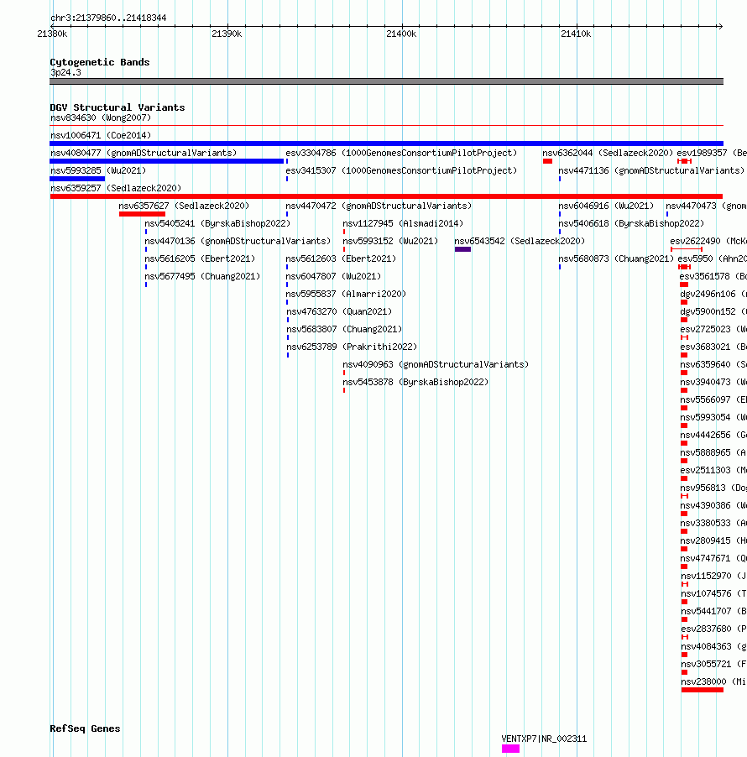Screen dimensions: 747x757
Task: Click nsv1127945 (Alsmadi2014) label
Action: click(403, 223)
